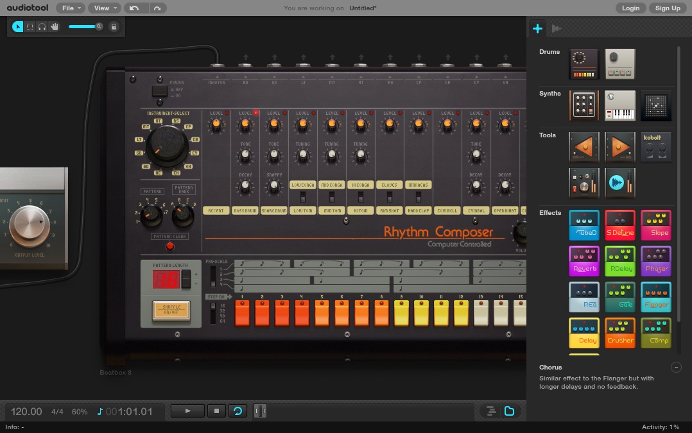
Task: Open the View menu
Action: [x=104, y=8]
